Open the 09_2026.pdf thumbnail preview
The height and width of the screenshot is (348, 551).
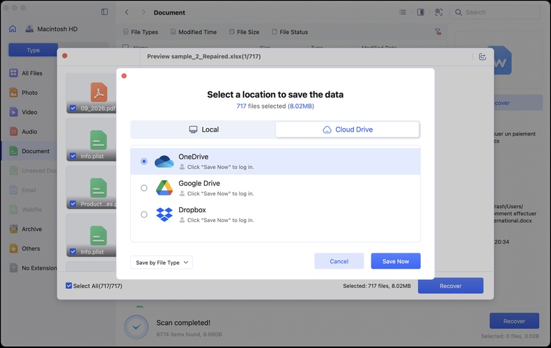(x=91, y=93)
